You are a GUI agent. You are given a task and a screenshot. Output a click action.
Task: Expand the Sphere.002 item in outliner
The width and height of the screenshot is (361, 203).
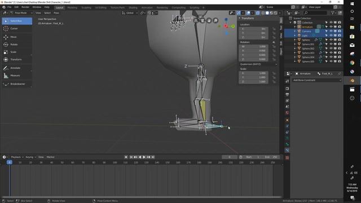(x=294, y=48)
